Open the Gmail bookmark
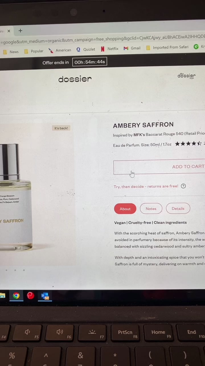 tap(132, 48)
